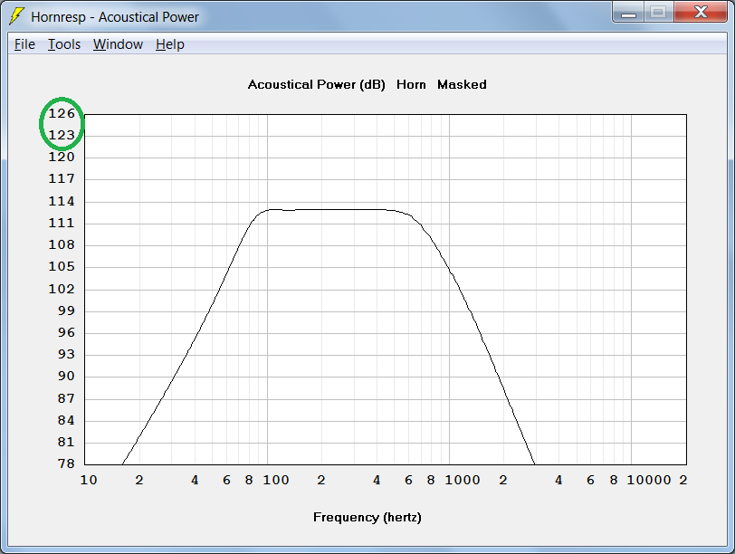Minimize the Hornresp window

[628, 12]
